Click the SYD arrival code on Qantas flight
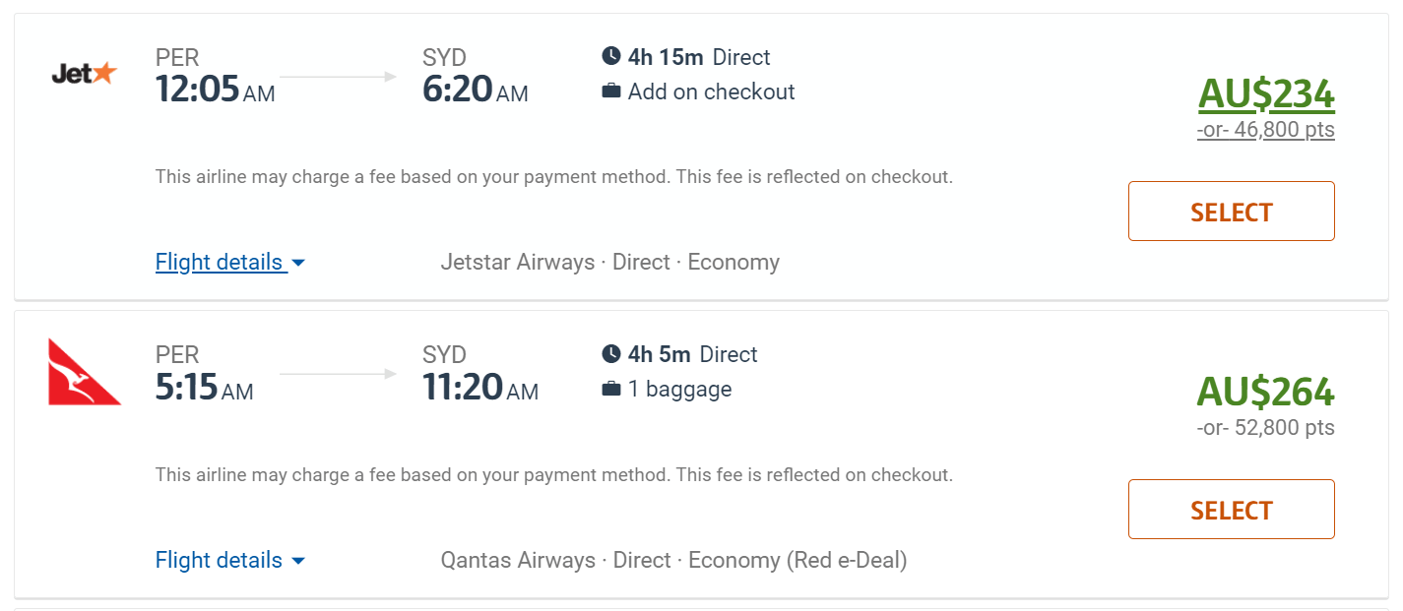1403x611 pixels. point(445,354)
